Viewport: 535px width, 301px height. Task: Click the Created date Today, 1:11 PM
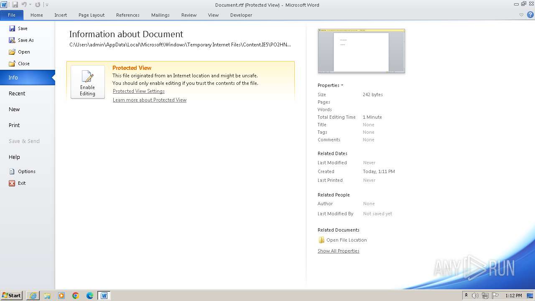pyautogui.click(x=379, y=171)
